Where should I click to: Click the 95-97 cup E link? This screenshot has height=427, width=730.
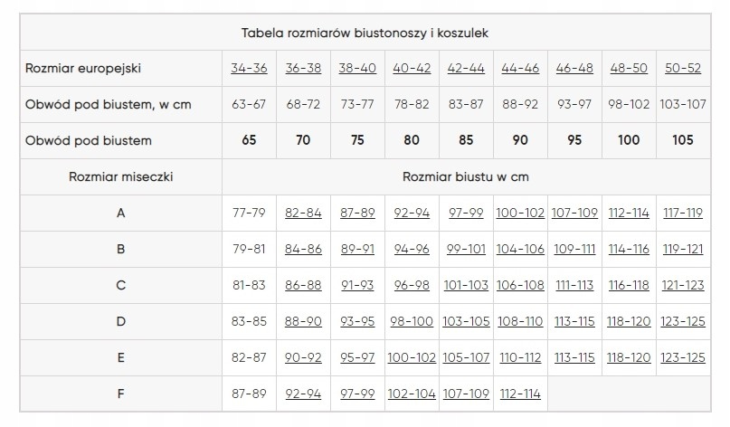(x=357, y=358)
